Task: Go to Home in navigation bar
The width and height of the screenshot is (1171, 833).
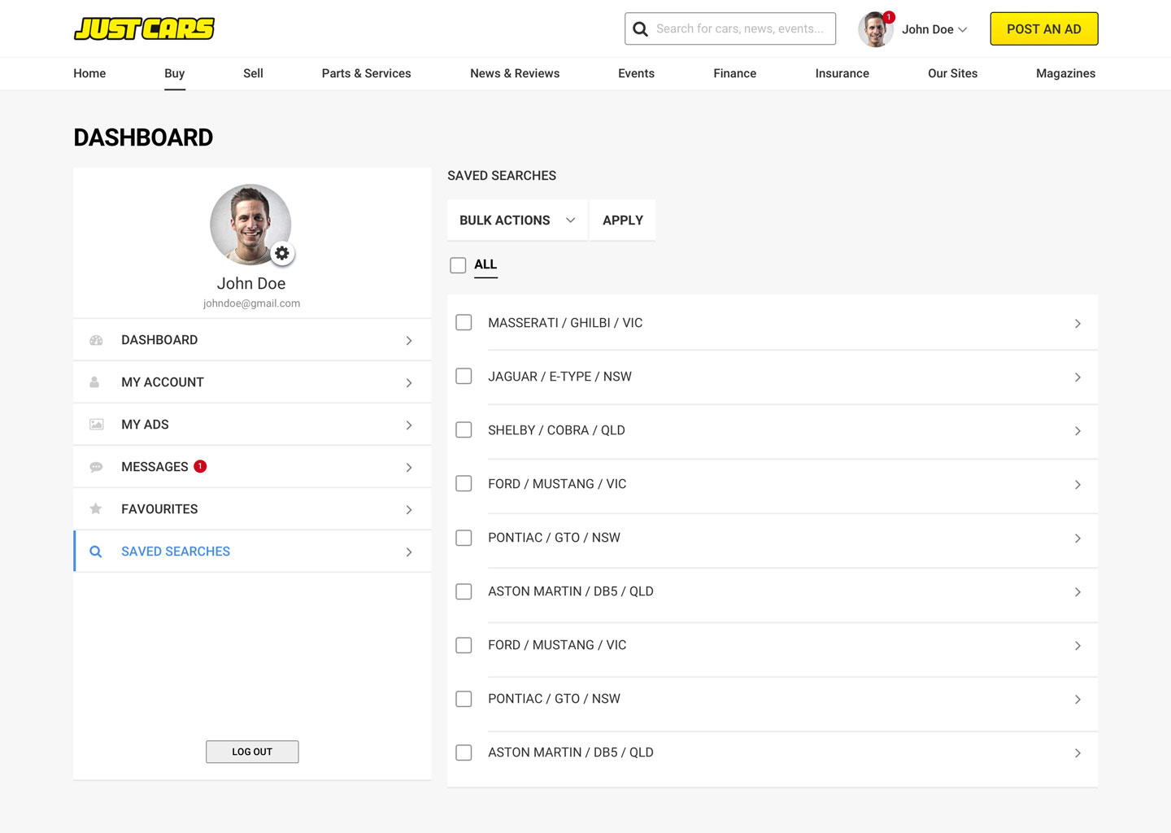Action: pos(89,73)
